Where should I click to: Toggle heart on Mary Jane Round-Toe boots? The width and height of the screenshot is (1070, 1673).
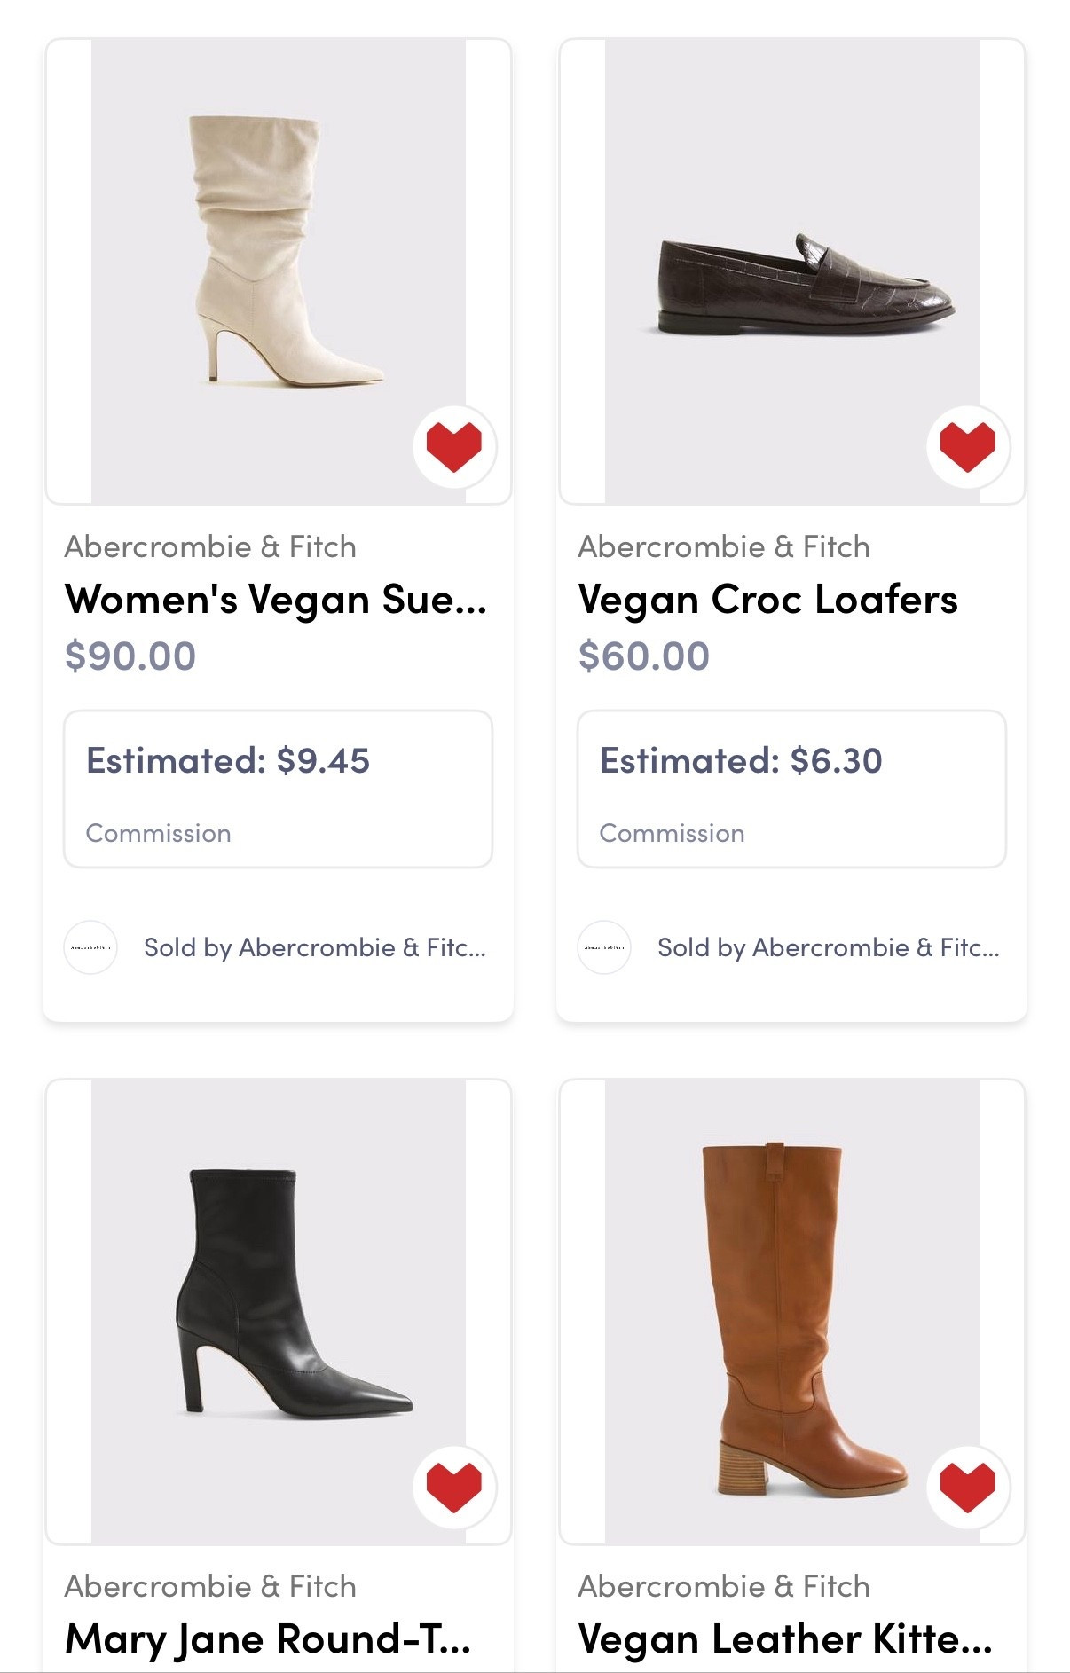tap(454, 1487)
